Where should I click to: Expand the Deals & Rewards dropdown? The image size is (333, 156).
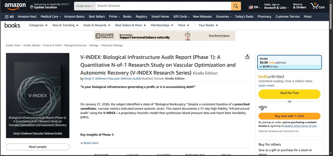(97, 25)
